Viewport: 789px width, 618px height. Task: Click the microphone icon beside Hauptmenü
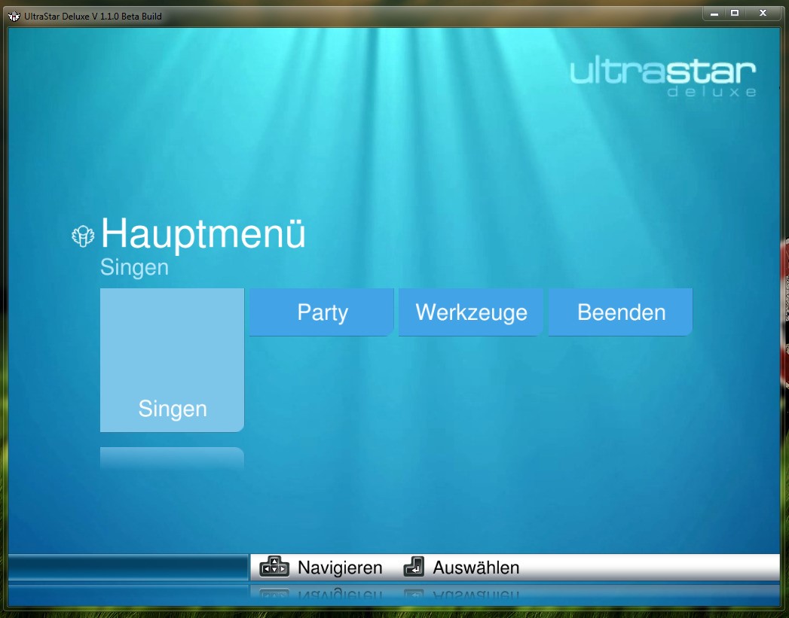click(x=83, y=236)
